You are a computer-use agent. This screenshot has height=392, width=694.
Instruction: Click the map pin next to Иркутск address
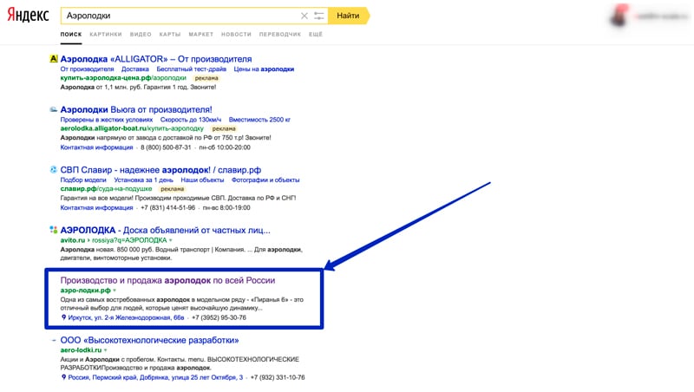64,317
